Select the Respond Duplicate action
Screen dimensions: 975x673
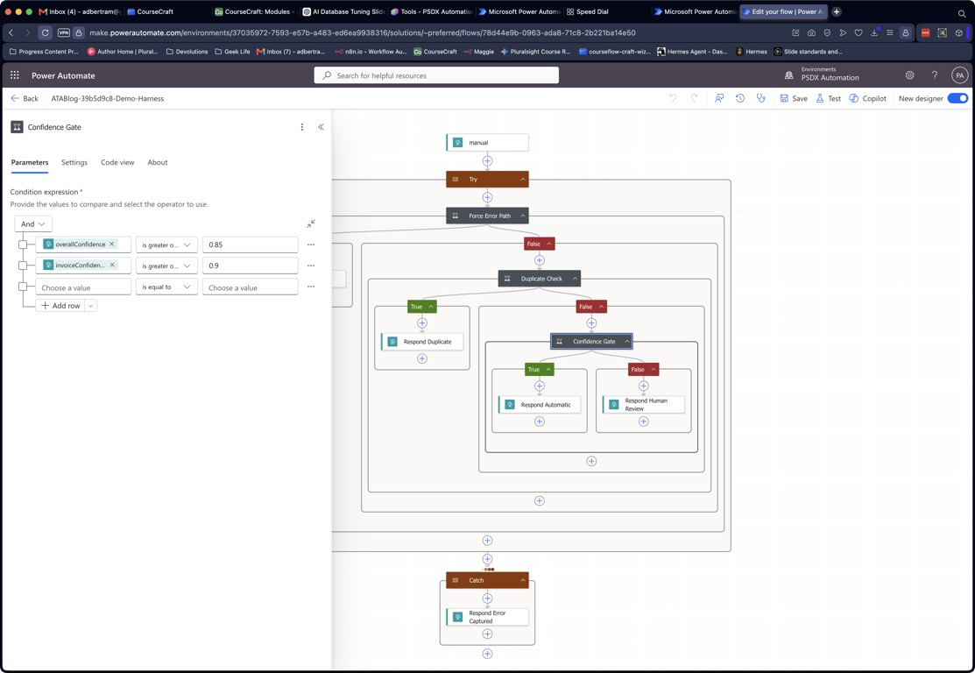(x=422, y=342)
